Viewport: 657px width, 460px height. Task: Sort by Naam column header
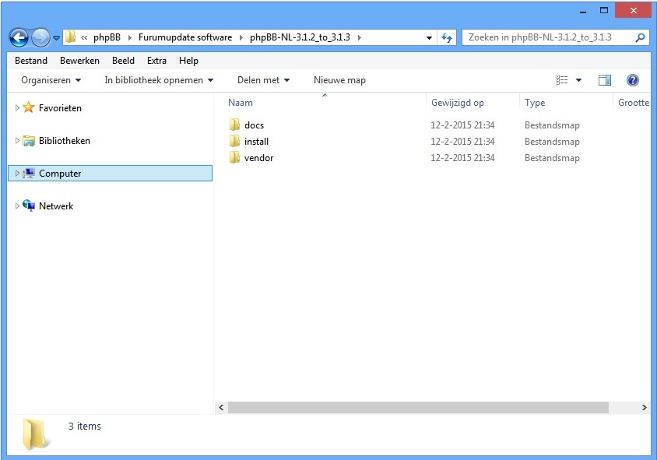point(241,103)
